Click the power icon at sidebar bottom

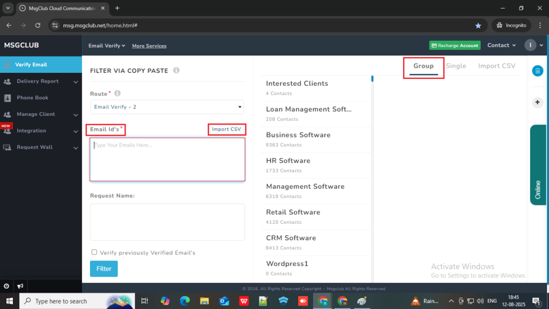click(x=6, y=286)
